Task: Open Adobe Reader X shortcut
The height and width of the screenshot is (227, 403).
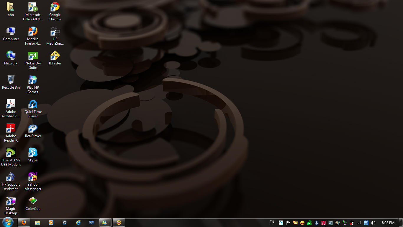Action: pyautogui.click(x=11, y=129)
